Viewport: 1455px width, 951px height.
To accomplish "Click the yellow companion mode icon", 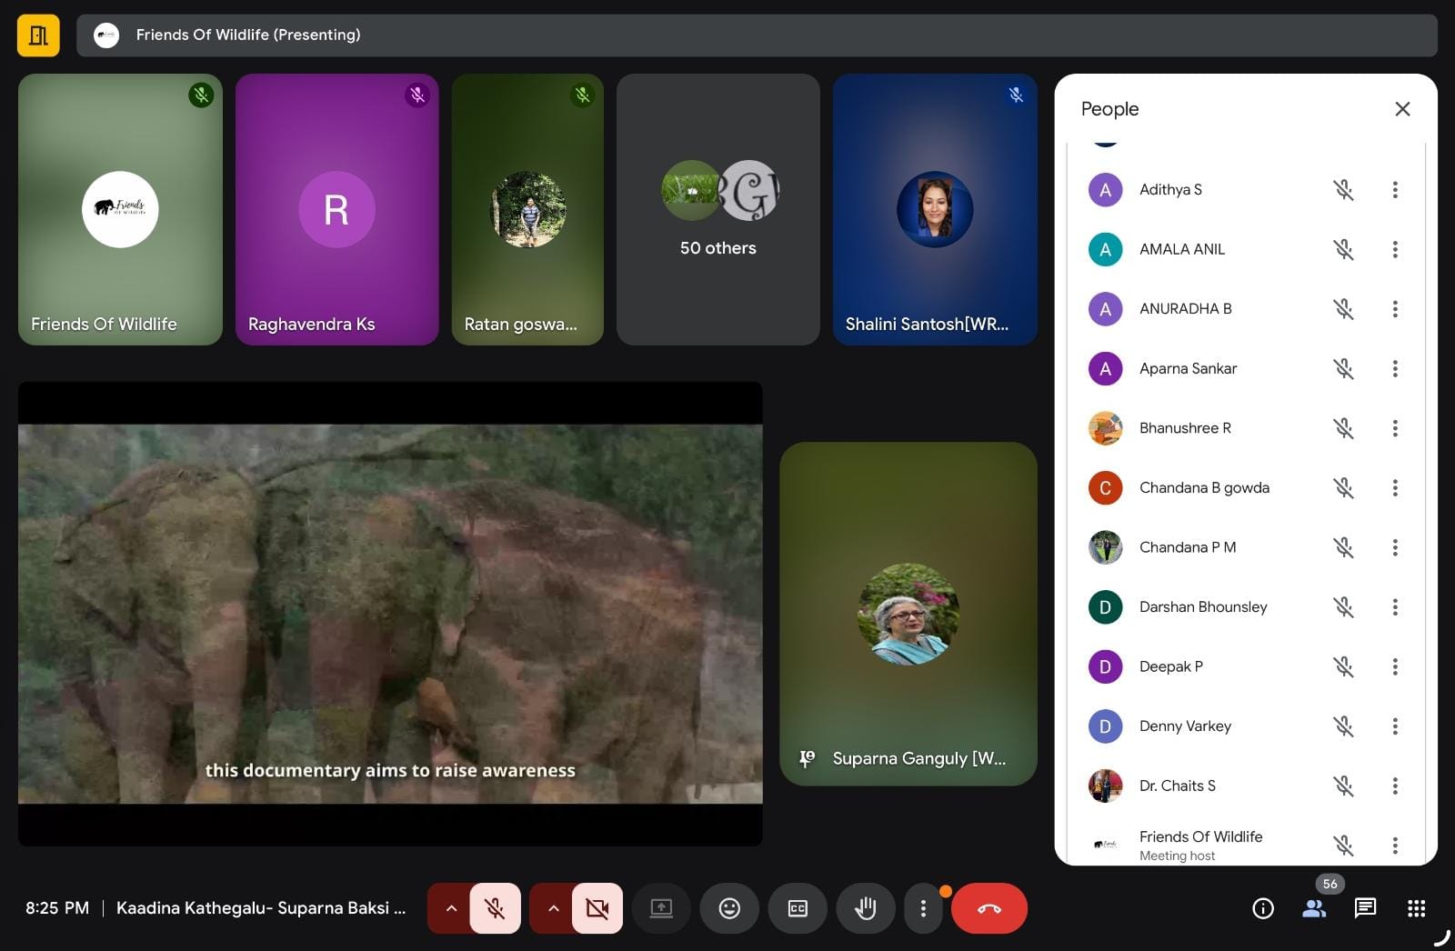I will click(x=38, y=35).
